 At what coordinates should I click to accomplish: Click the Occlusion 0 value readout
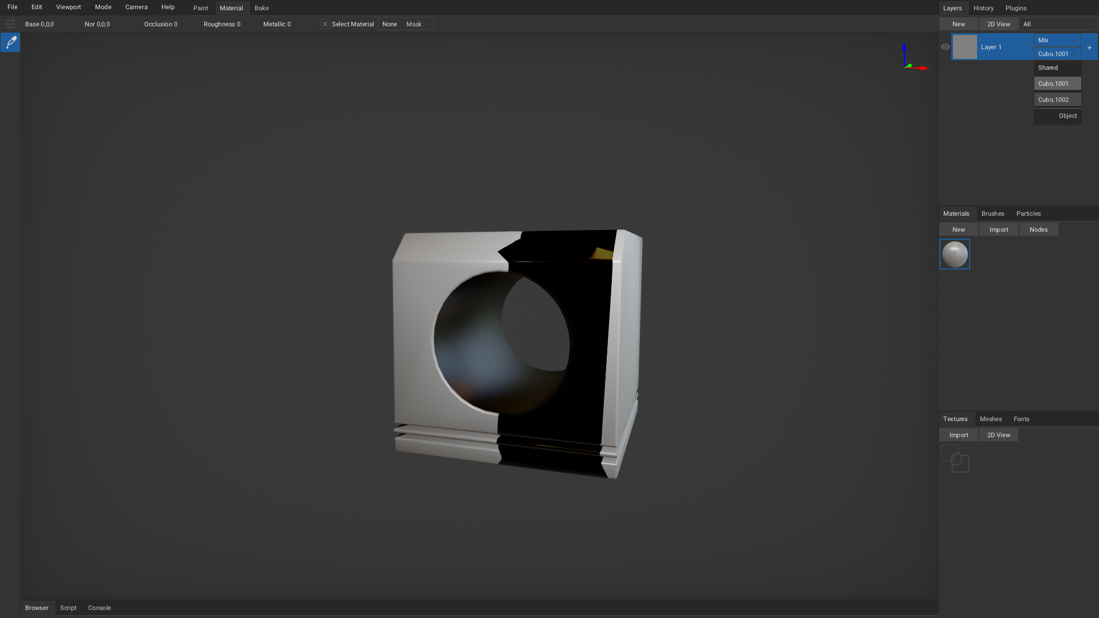point(161,24)
